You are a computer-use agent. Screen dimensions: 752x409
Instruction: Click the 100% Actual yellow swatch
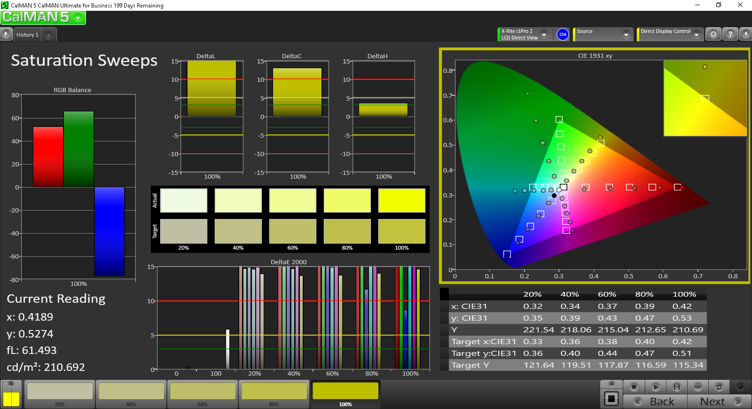402,201
